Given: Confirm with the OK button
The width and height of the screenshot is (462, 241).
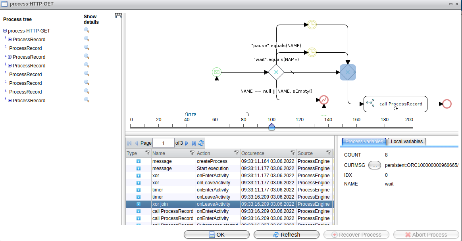Looking at the screenshot, I should pyautogui.click(x=217, y=235).
